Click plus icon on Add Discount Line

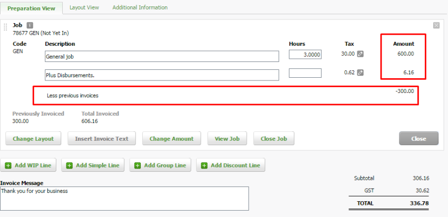[204, 166]
